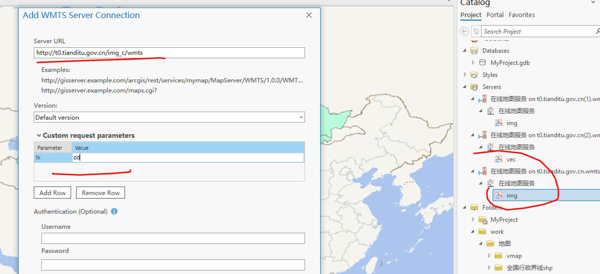600x274 pixels.
Task: Click the Databases icon in Catalog panel
Action: (x=475, y=51)
